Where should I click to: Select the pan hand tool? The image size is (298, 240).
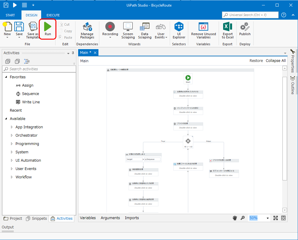[235, 218]
